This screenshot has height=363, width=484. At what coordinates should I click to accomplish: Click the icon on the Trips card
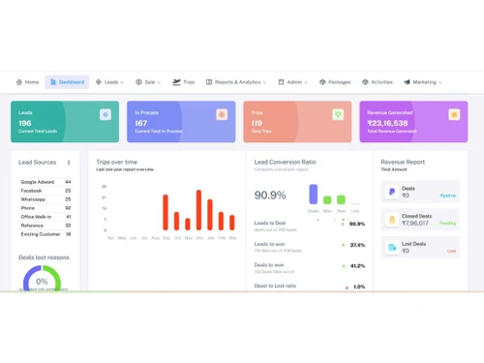[338, 114]
